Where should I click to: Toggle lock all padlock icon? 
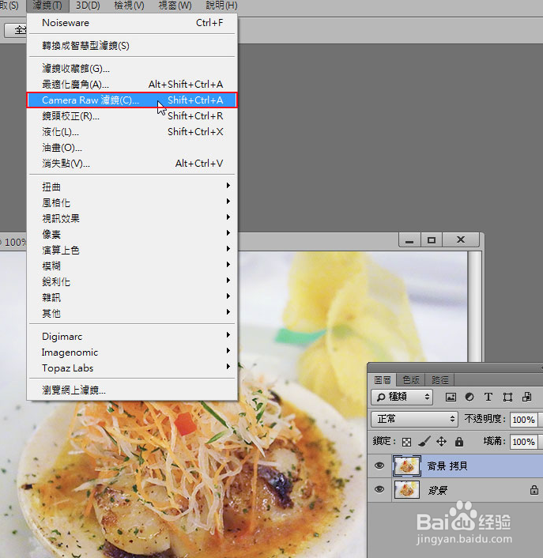[459, 442]
